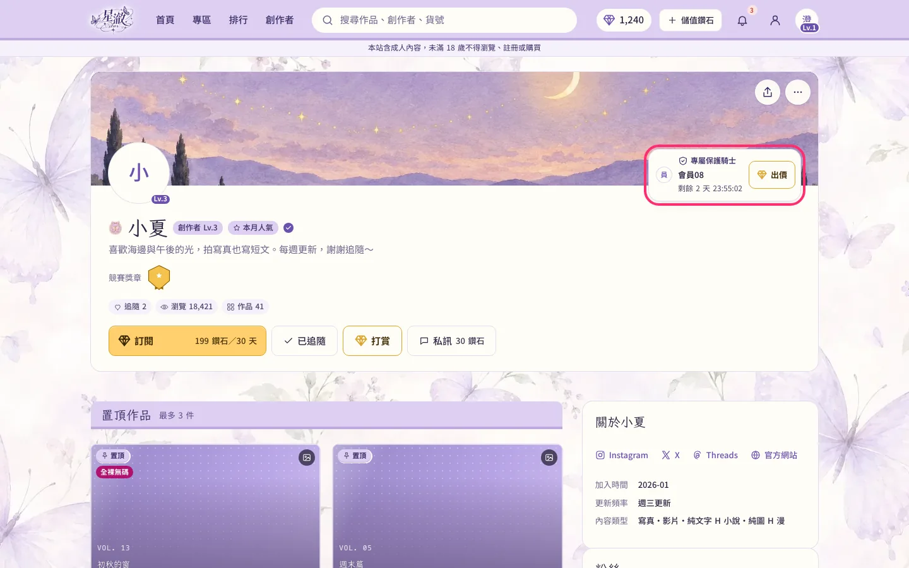
Task: Click the 會員08 knight avatar icon
Action: [x=664, y=175]
